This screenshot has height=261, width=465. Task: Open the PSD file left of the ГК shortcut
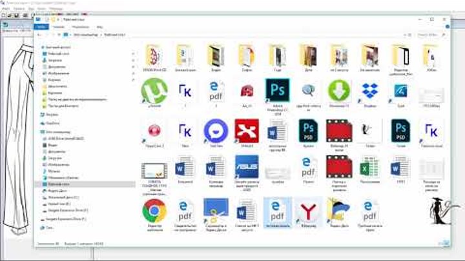coord(400,131)
